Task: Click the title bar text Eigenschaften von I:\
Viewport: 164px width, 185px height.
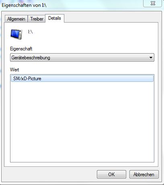Action: [x=24, y=5]
